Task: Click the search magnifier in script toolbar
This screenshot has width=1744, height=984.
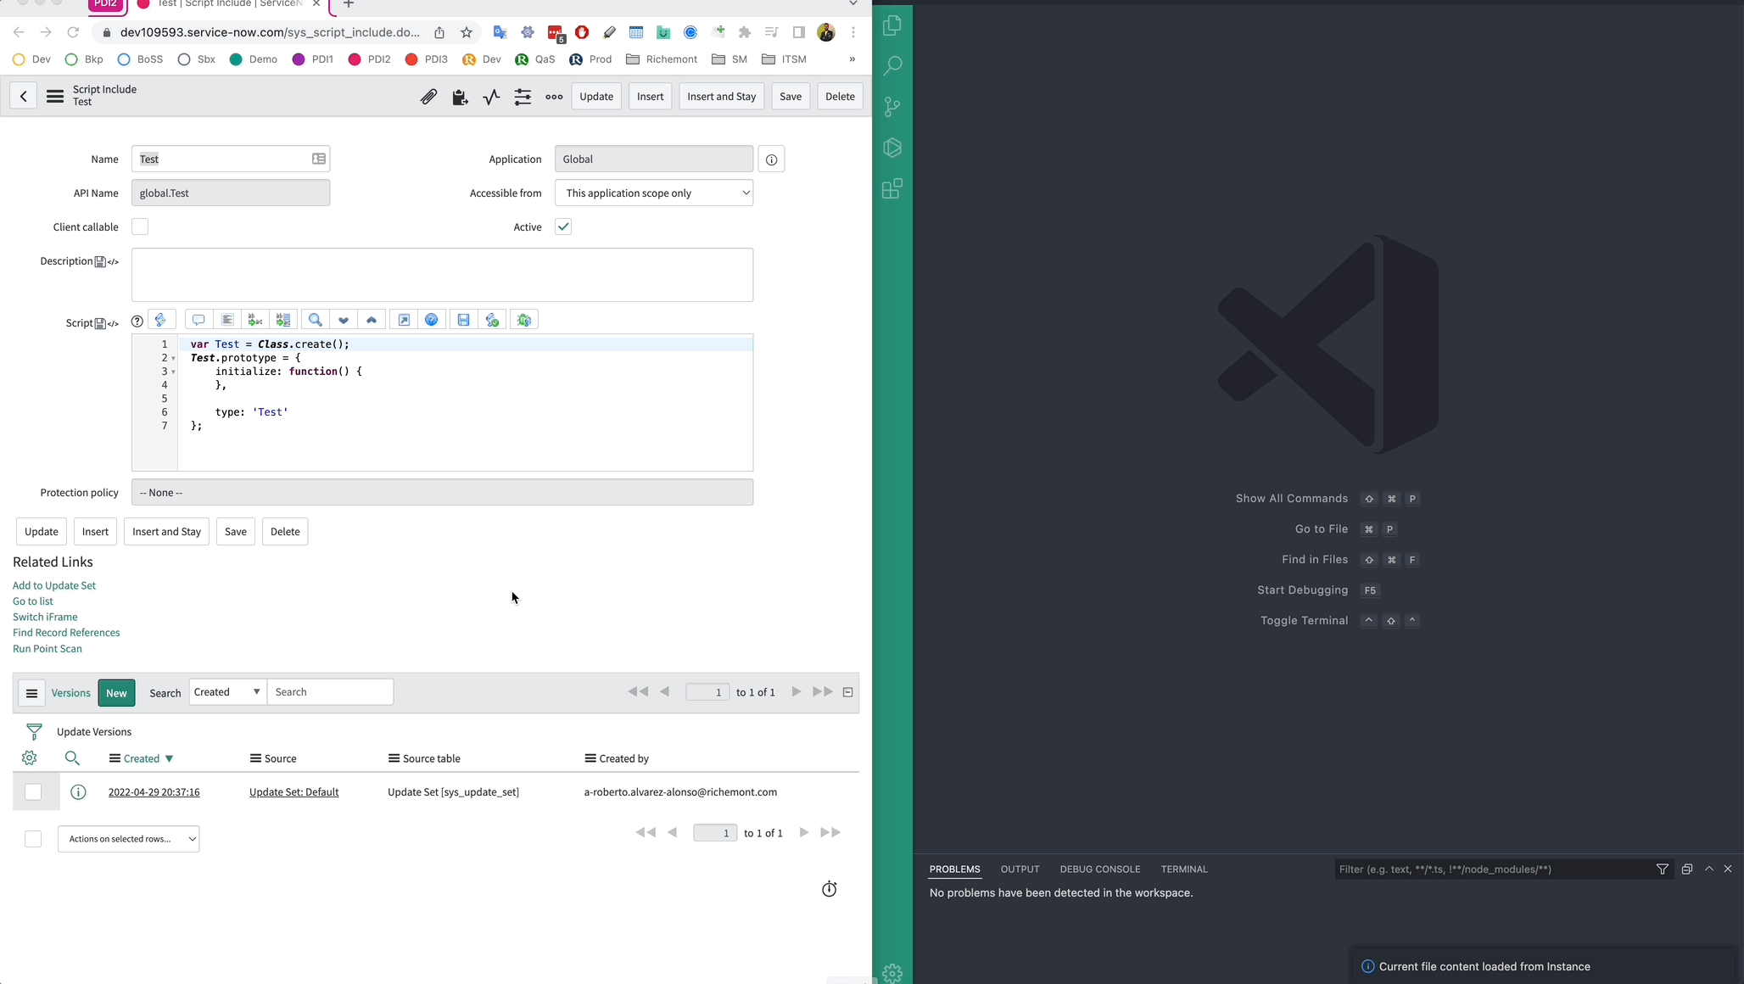Action: [x=315, y=320]
